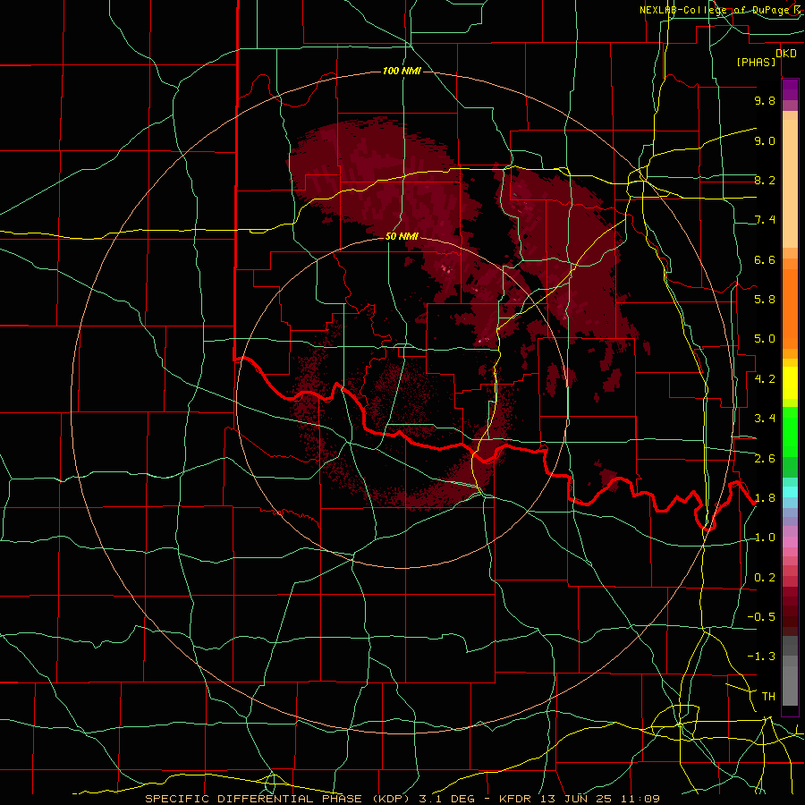The width and height of the screenshot is (805, 805).
Task: Click the 8.2 scale value
Action: tap(765, 180)
